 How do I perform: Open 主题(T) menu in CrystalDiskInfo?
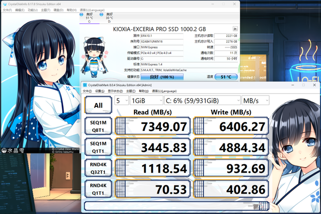[x=46, y=10]
